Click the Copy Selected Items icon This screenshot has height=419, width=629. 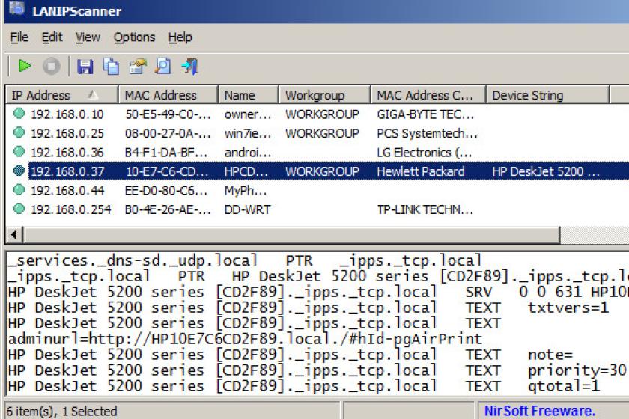click(x=111, y=67)
